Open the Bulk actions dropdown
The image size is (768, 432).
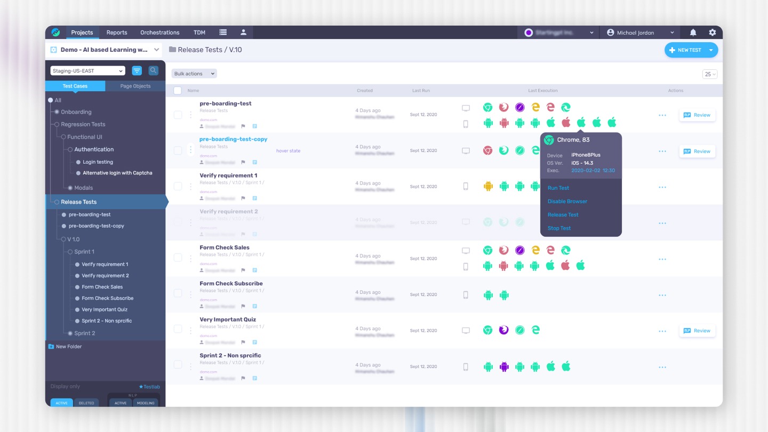(x=194, y=74)
